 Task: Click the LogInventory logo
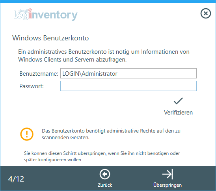(x=46, y=15)
